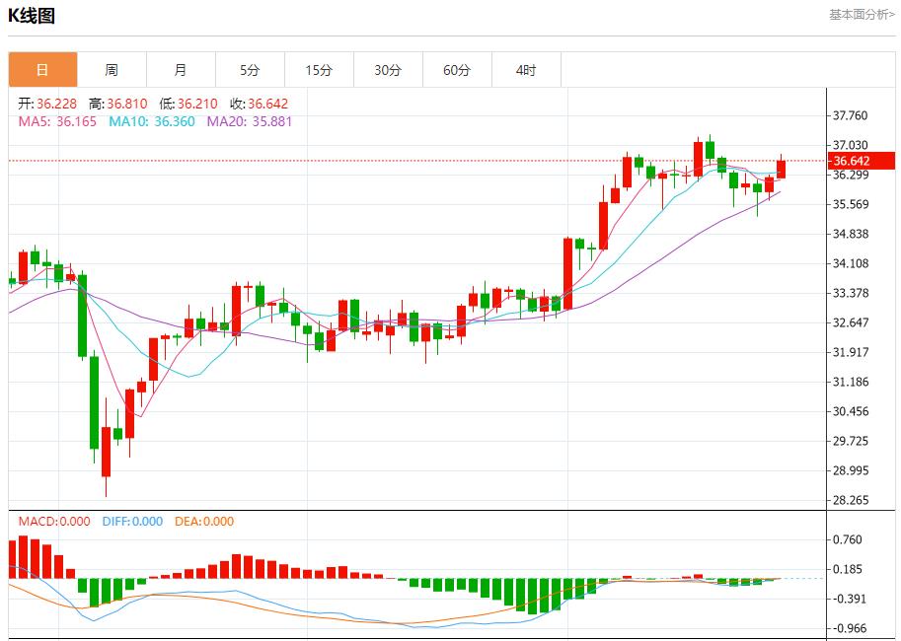Click the K线图 title heading

click(32, 16)
